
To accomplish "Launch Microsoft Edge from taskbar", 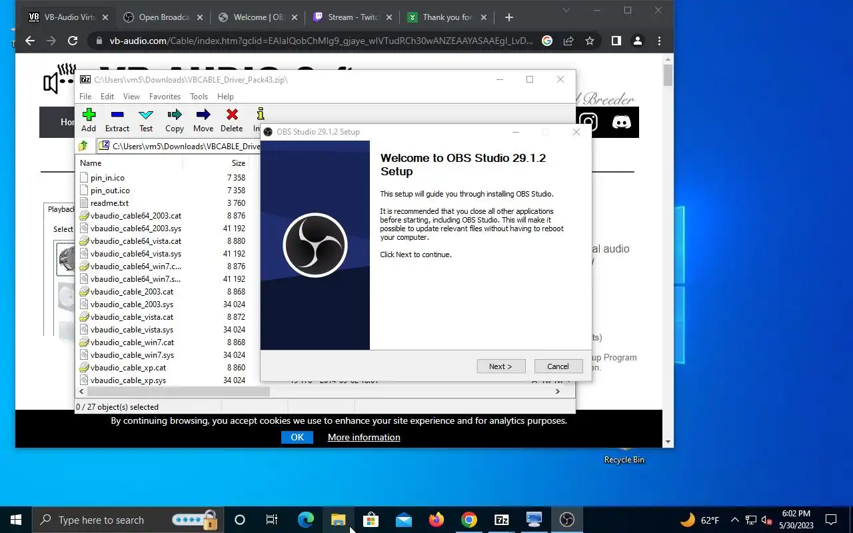I will 305,520.
